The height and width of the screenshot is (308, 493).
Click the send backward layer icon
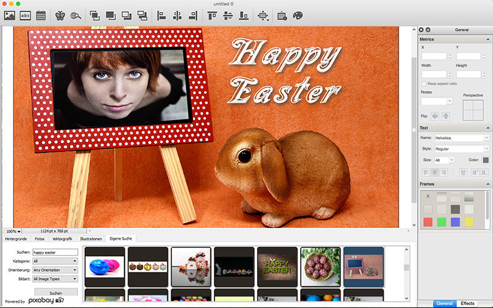142,15
